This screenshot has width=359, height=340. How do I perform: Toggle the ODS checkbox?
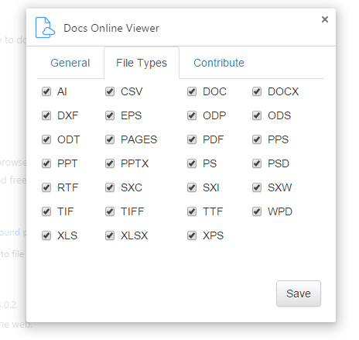point(257,115)
